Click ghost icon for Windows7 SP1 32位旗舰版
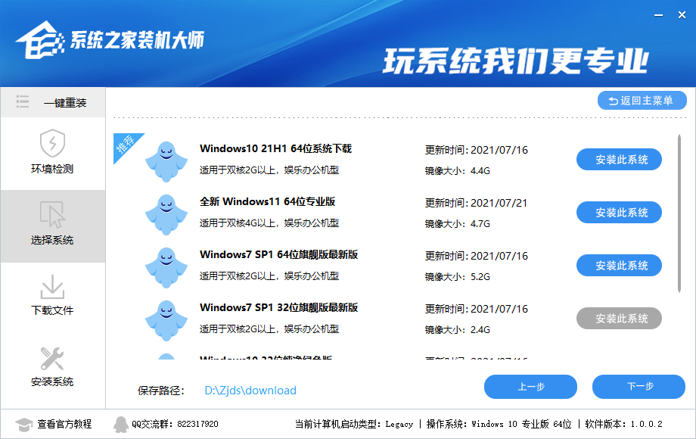Image resolution: width=696 pixels, height=439 pixels. 166,320
